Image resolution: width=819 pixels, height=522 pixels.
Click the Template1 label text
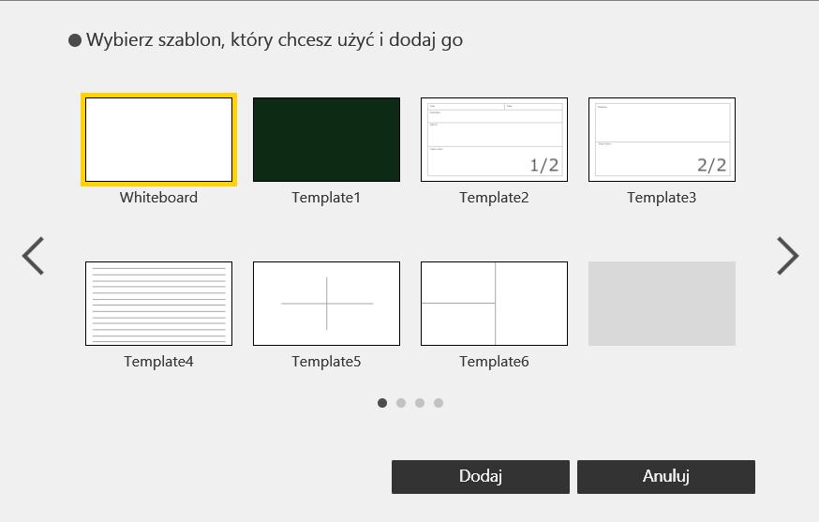point(326,198)
